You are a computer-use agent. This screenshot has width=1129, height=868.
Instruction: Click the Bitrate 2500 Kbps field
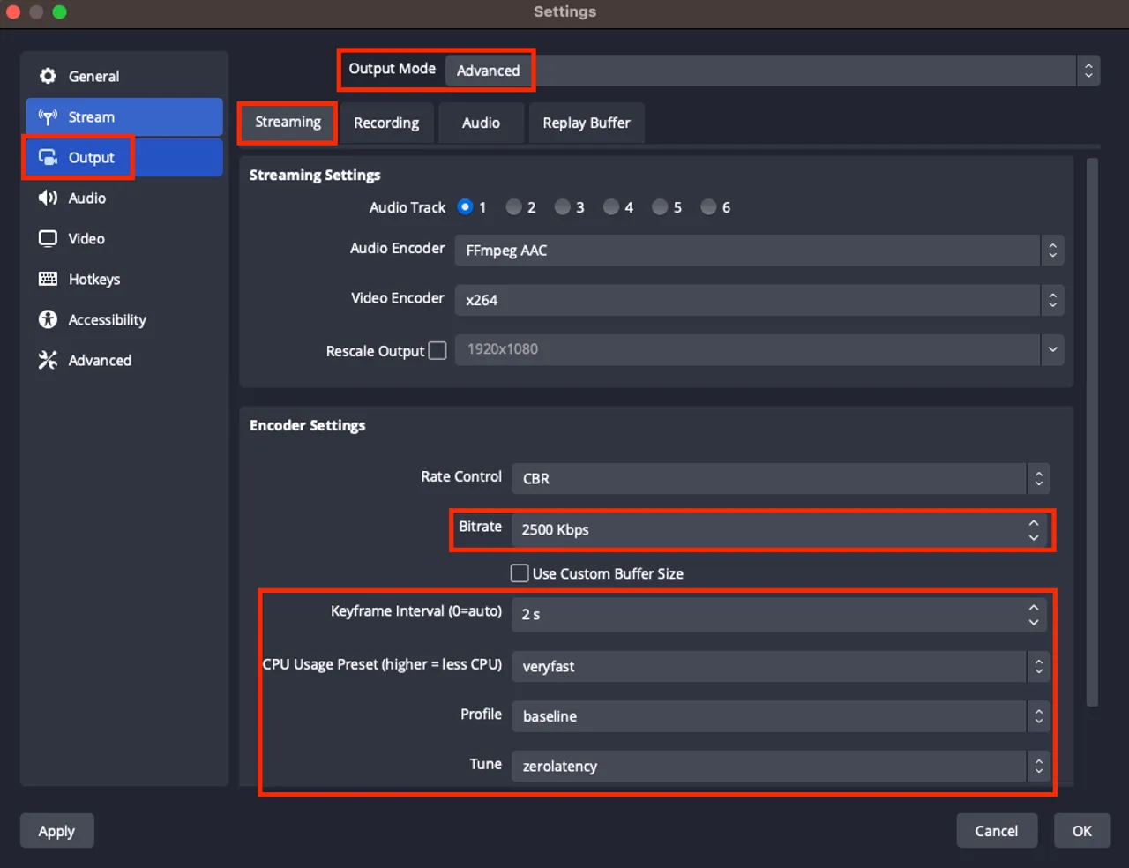(x=767, y=530)
